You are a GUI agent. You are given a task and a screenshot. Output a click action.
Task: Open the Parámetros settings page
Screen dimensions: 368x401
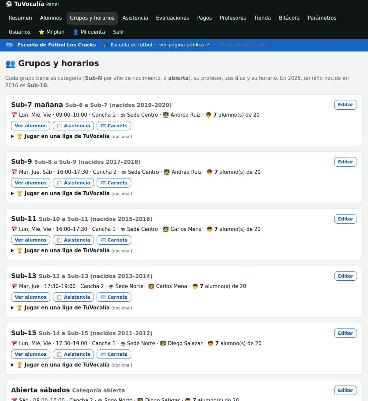322,18
